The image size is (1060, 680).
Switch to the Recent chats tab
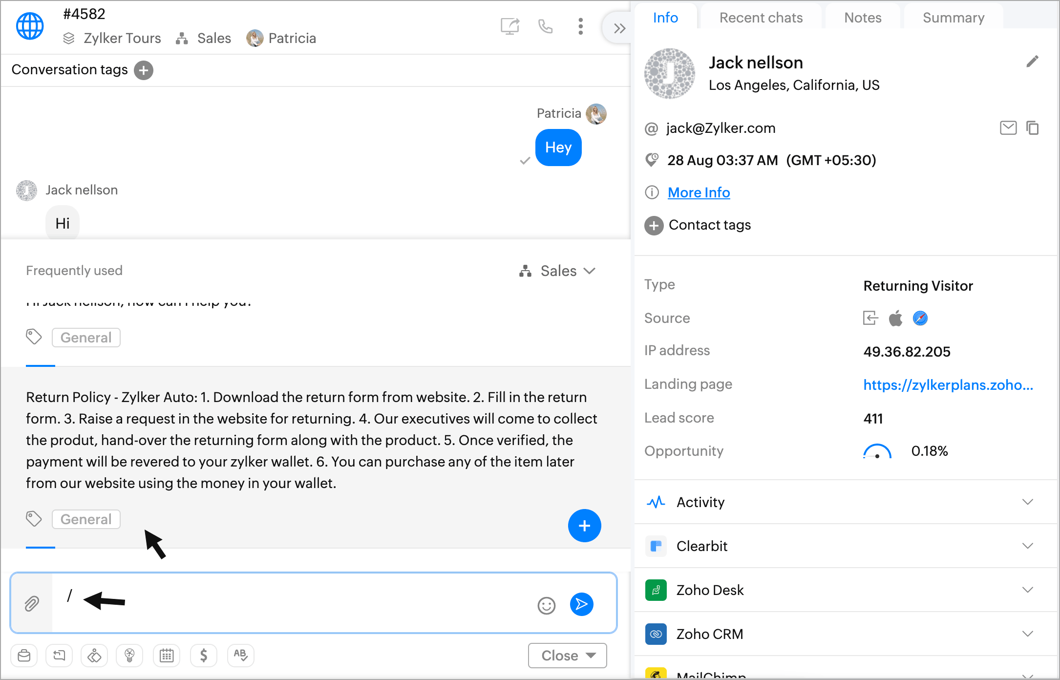[x=761, y=18]
